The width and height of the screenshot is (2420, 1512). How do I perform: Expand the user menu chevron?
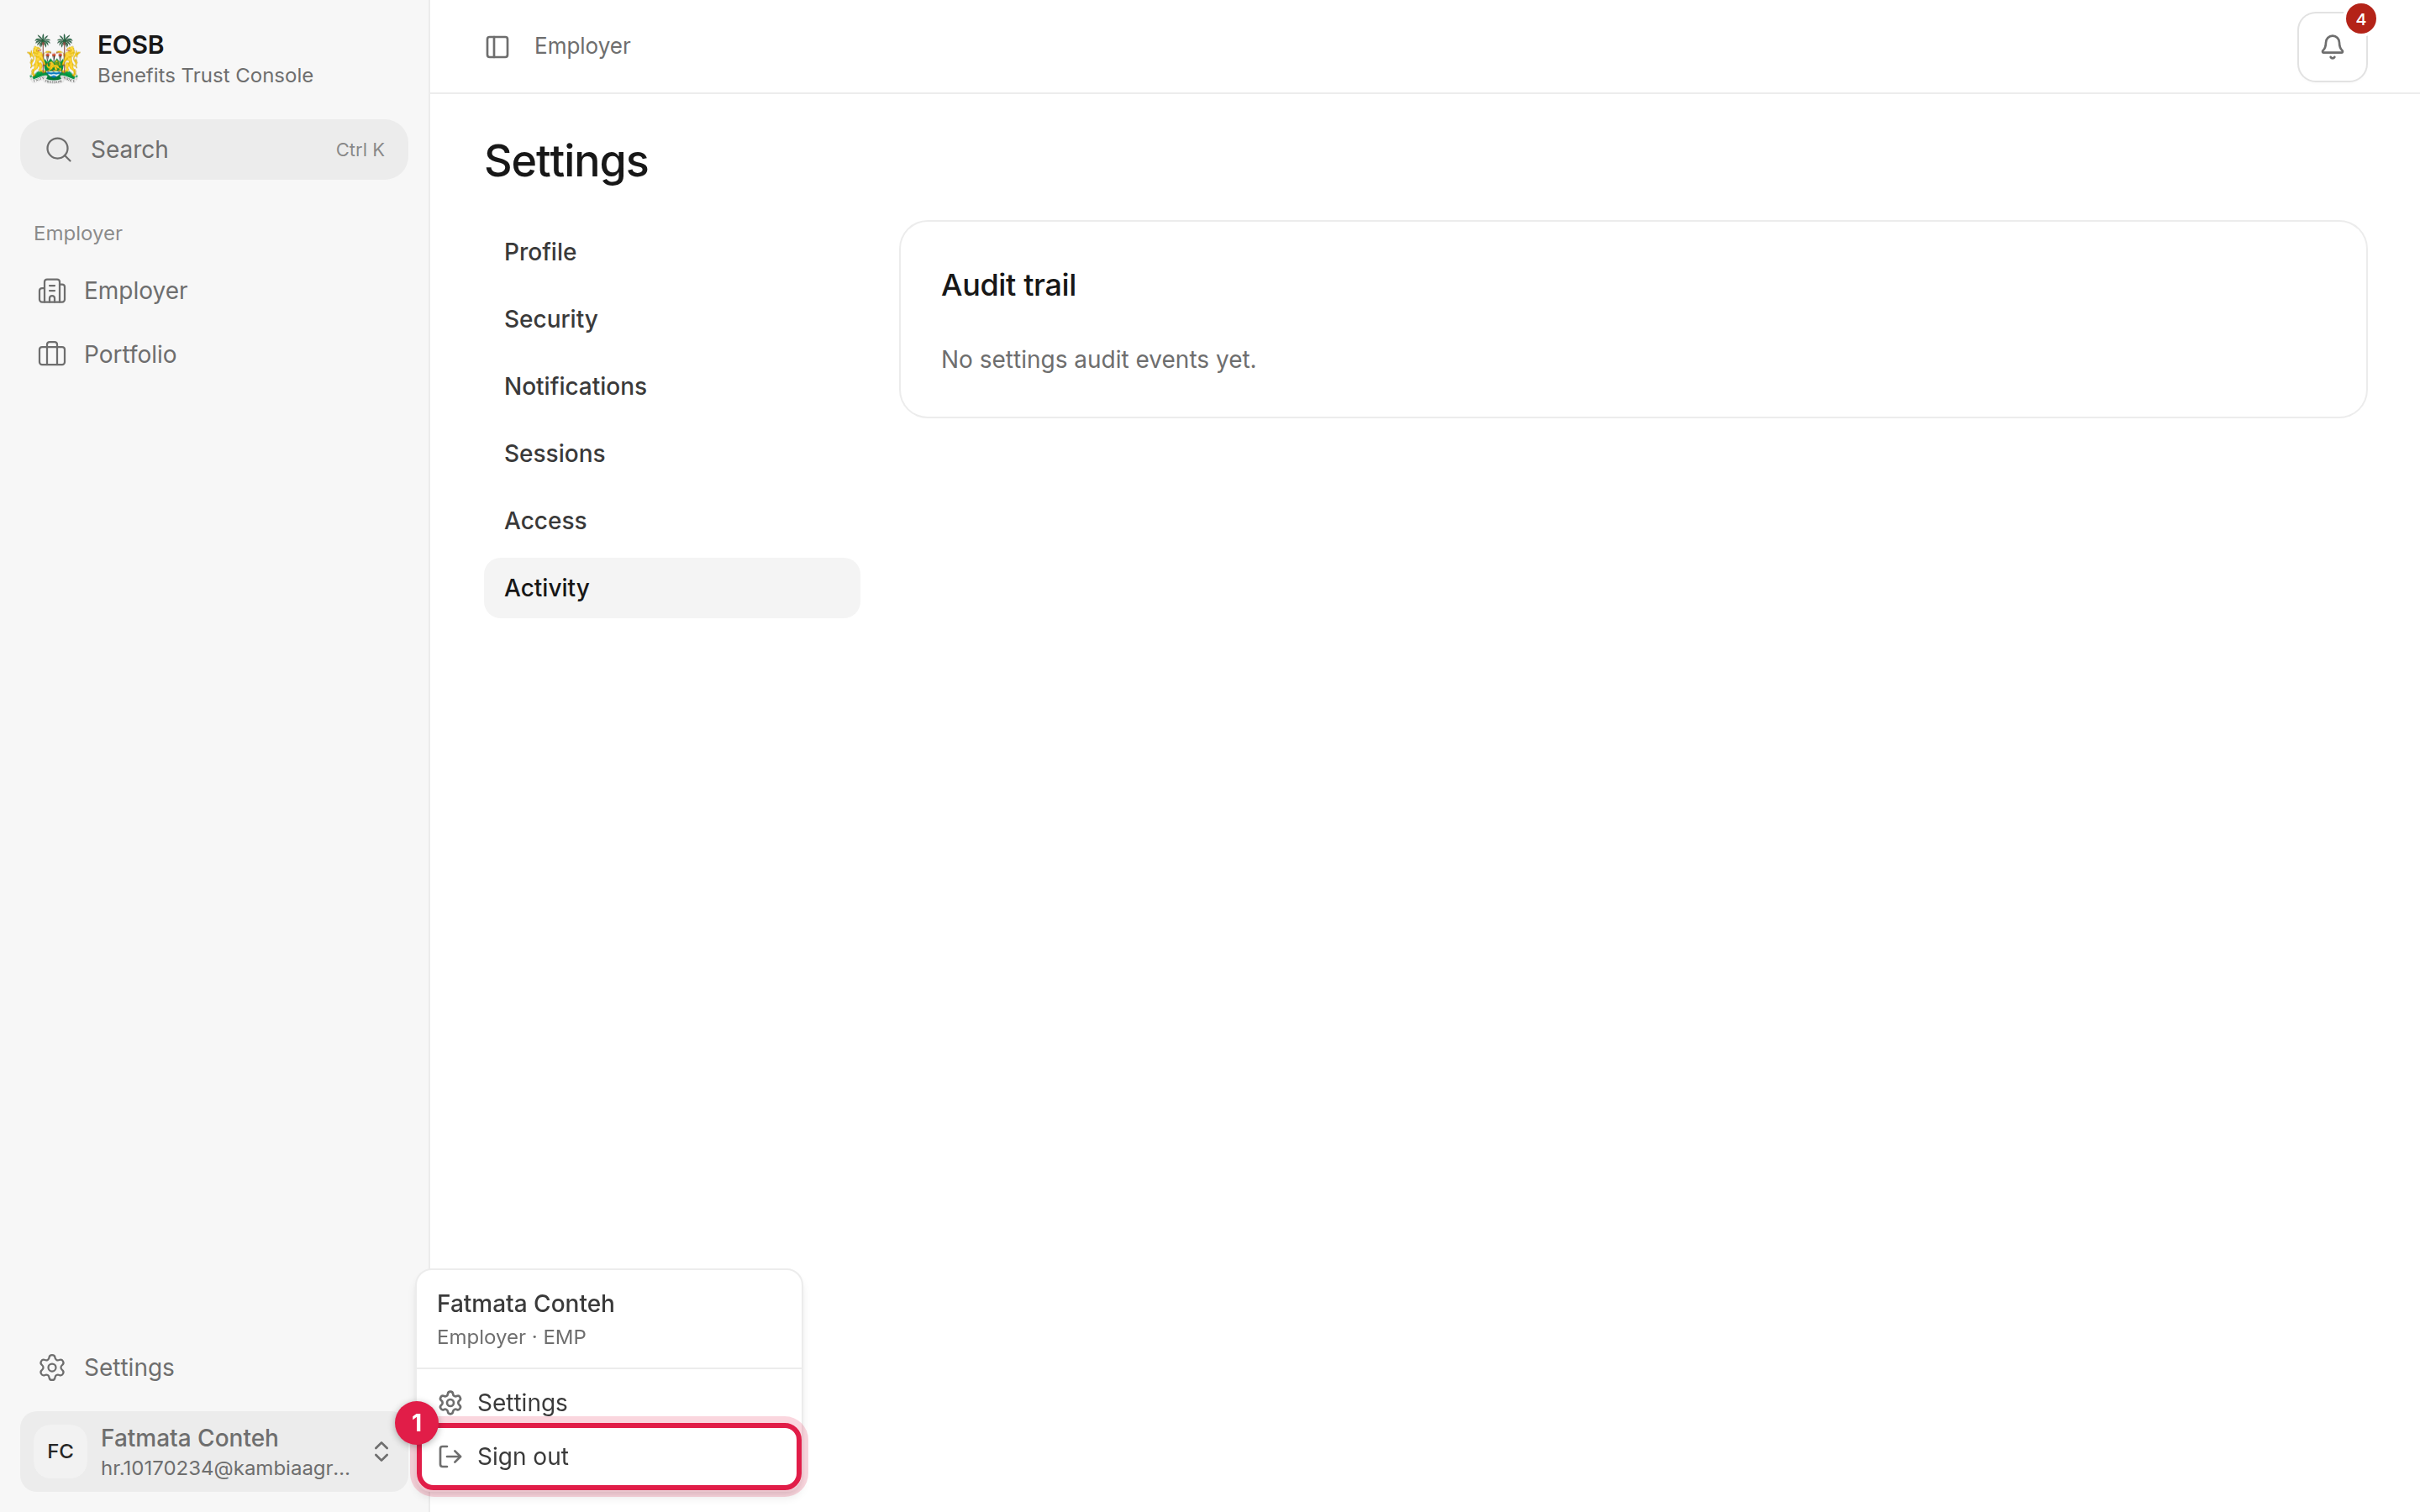381,1451
